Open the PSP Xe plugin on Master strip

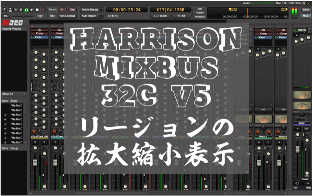tap(300, 30)
